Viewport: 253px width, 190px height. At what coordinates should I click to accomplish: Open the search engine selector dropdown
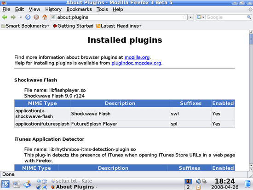click(x=201, y=17)
